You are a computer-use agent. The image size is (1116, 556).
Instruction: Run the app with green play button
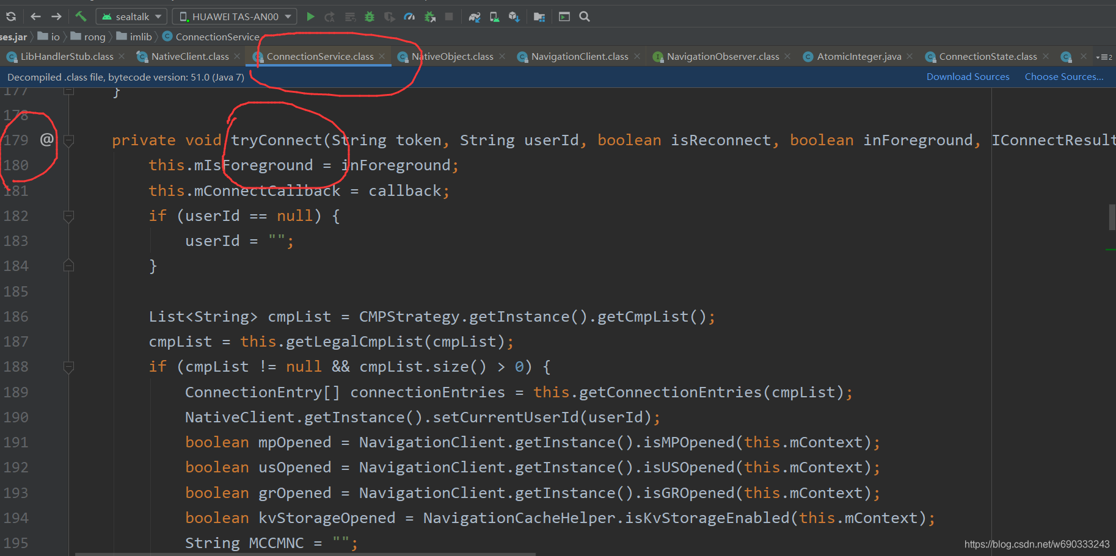pos(310,16)
